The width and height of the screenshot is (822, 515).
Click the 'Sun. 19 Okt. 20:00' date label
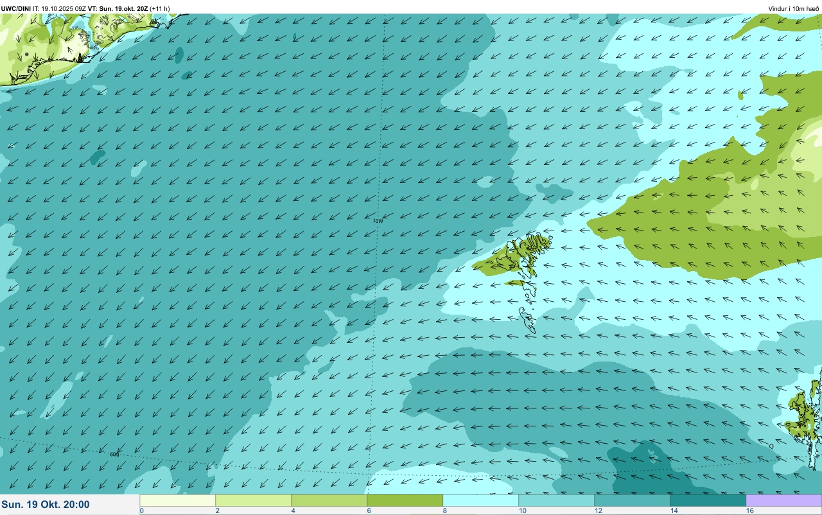click(x=46, y=505)
